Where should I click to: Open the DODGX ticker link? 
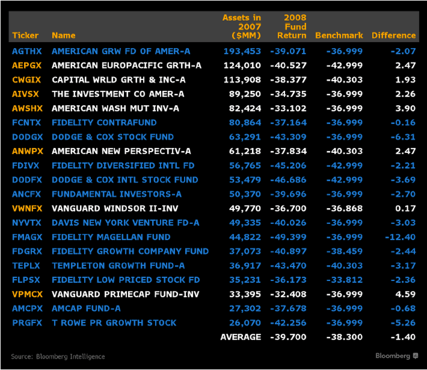pyautogui.click(x=27, y=137)
